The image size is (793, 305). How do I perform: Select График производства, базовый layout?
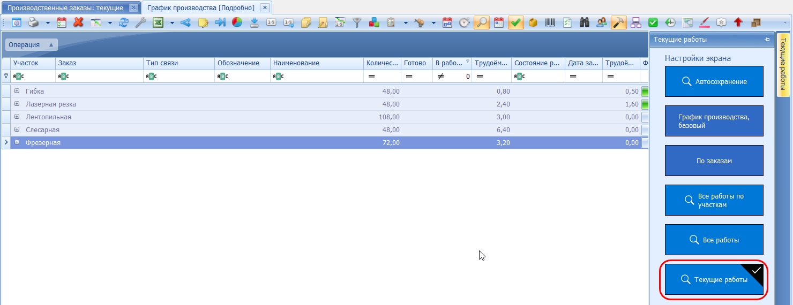pyautogui.click(x=714, y=121)
